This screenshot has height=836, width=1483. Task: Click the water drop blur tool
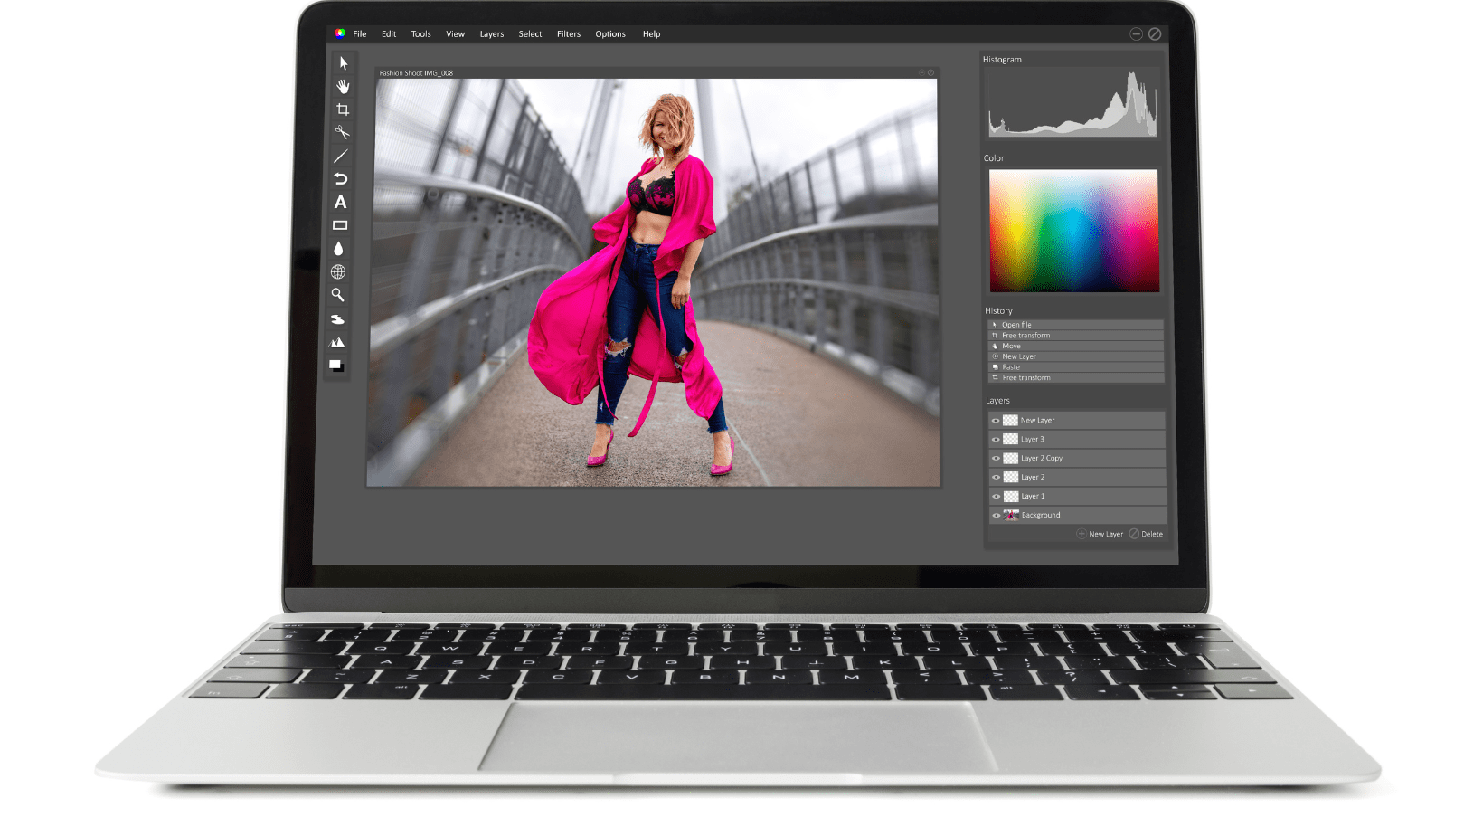338,249
